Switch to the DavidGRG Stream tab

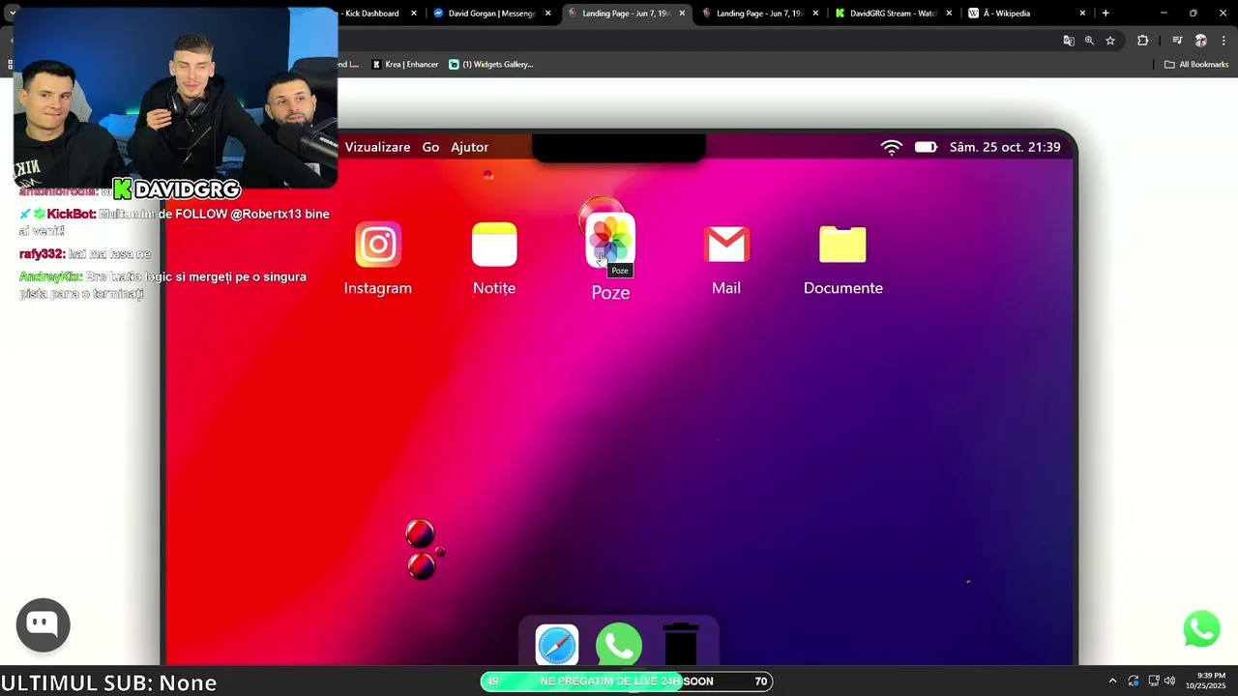point(893,14)
